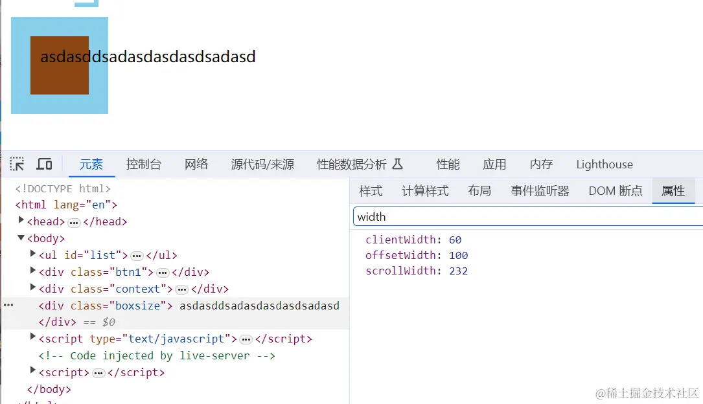Select the live-server injected comment line
The image size is (703, 404).
tap(156, 356)
